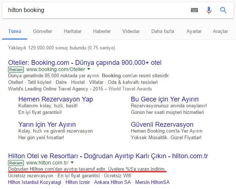
Task: Click the blue magnifier search icon
Action: (223, 10)
